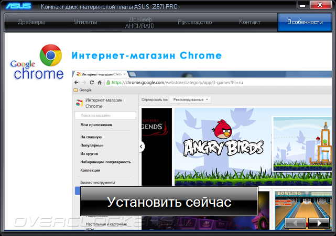The image size is (336, 236).
Task: Click the Установить сейчас button
Action: (x=169, y=201)
